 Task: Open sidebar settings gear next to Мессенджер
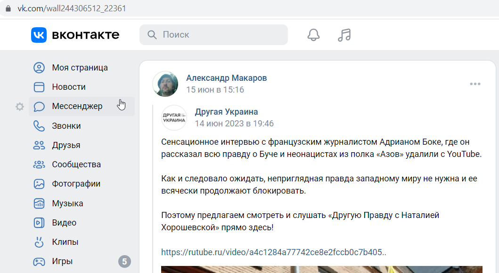pyautogui.click(x=20, y=107)
